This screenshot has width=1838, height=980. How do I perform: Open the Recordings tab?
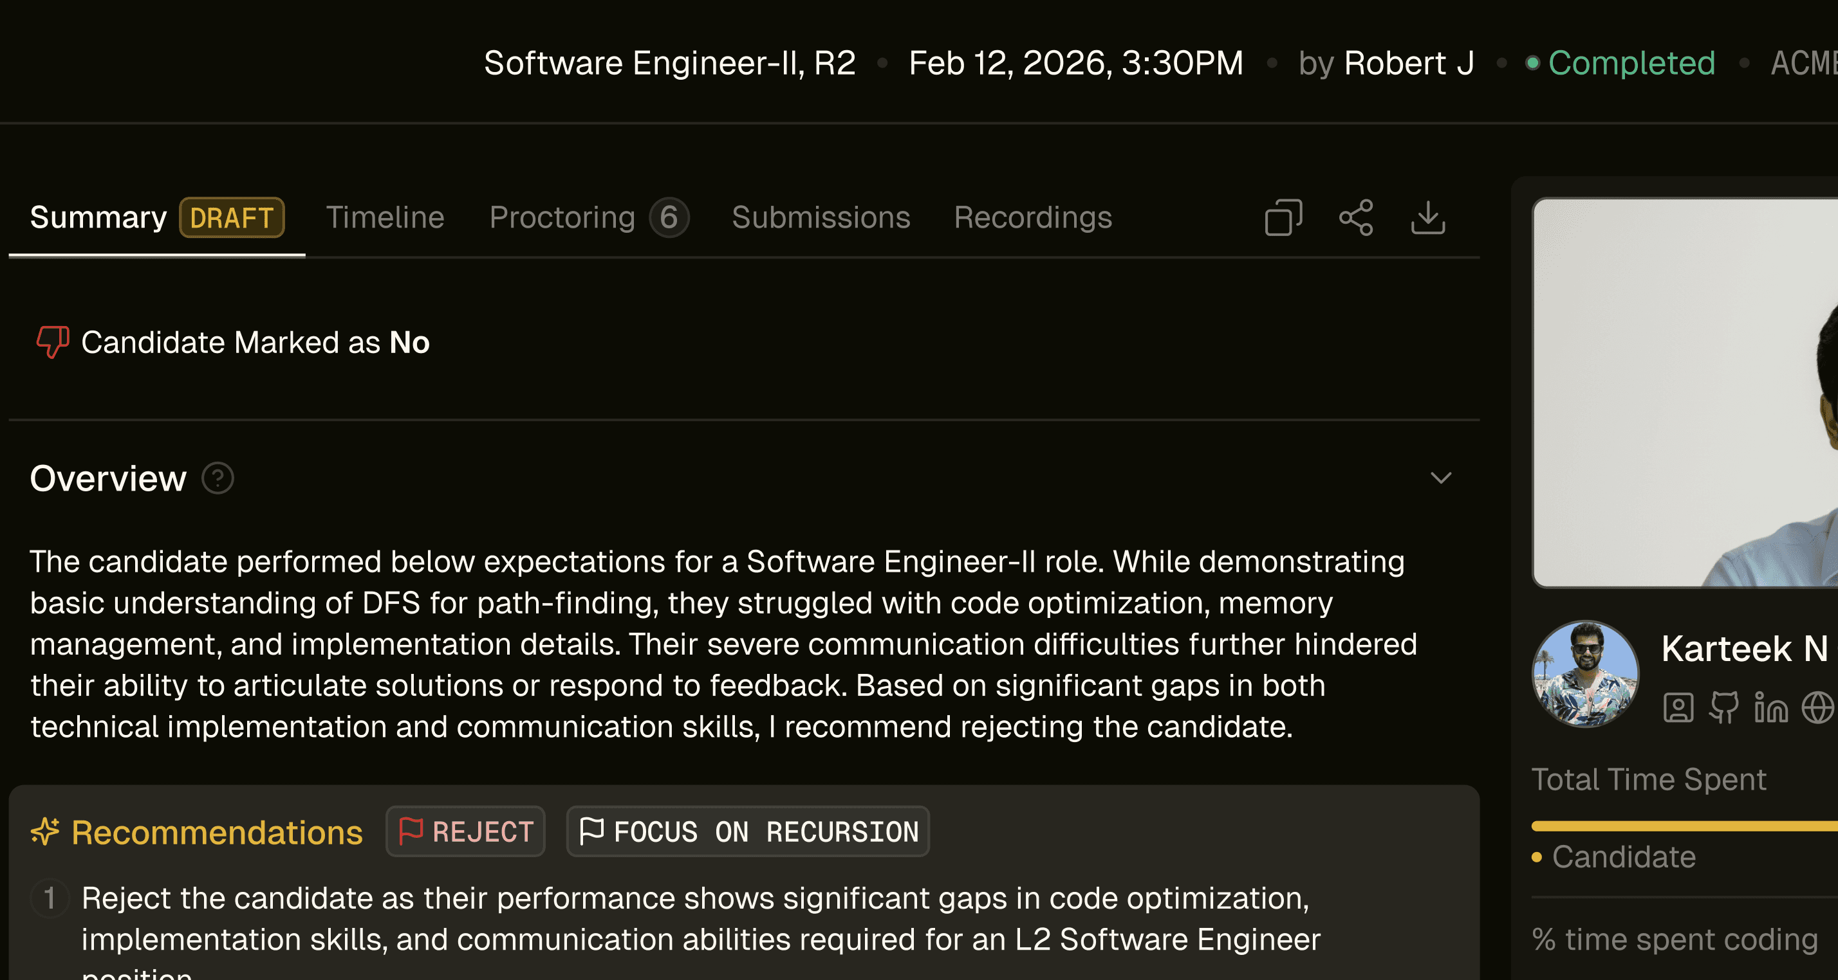[x=1032, y=217]
